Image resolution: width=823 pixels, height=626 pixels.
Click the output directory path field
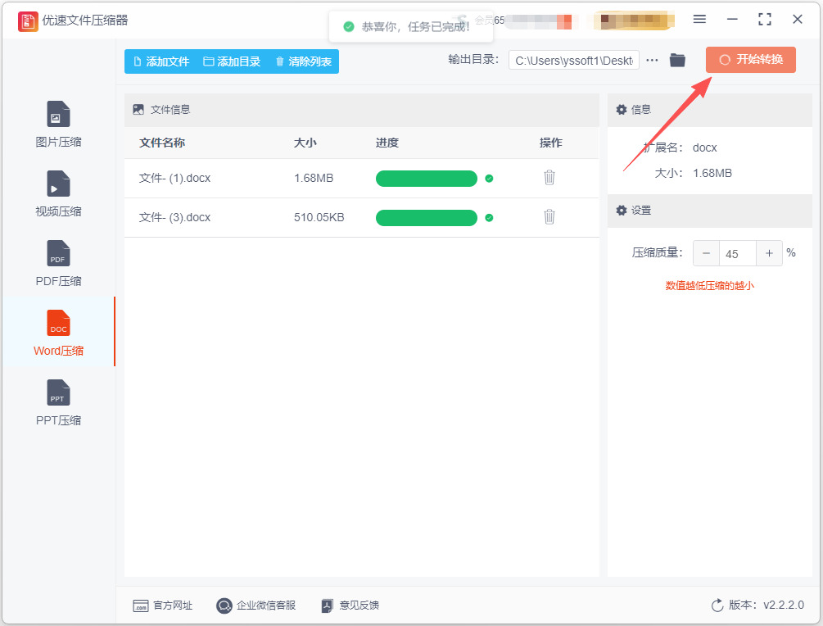tap(574, 61)
